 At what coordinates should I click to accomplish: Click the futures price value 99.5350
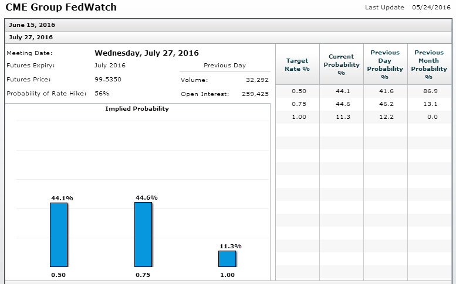(108, 80)
